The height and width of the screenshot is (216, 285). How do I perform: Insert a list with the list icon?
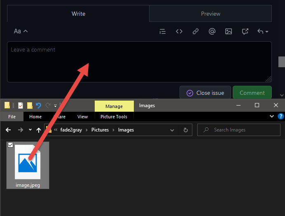(x=163, y=31)
